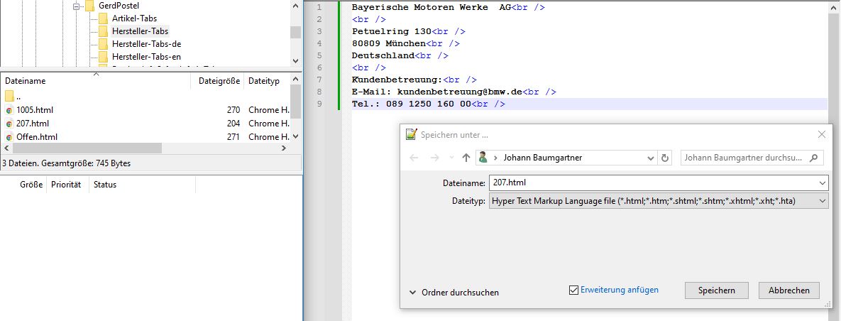
Task: Click status text '3 Dateien. Gesamtgröße: 745 Bytes'
Action: coord(67,163)
